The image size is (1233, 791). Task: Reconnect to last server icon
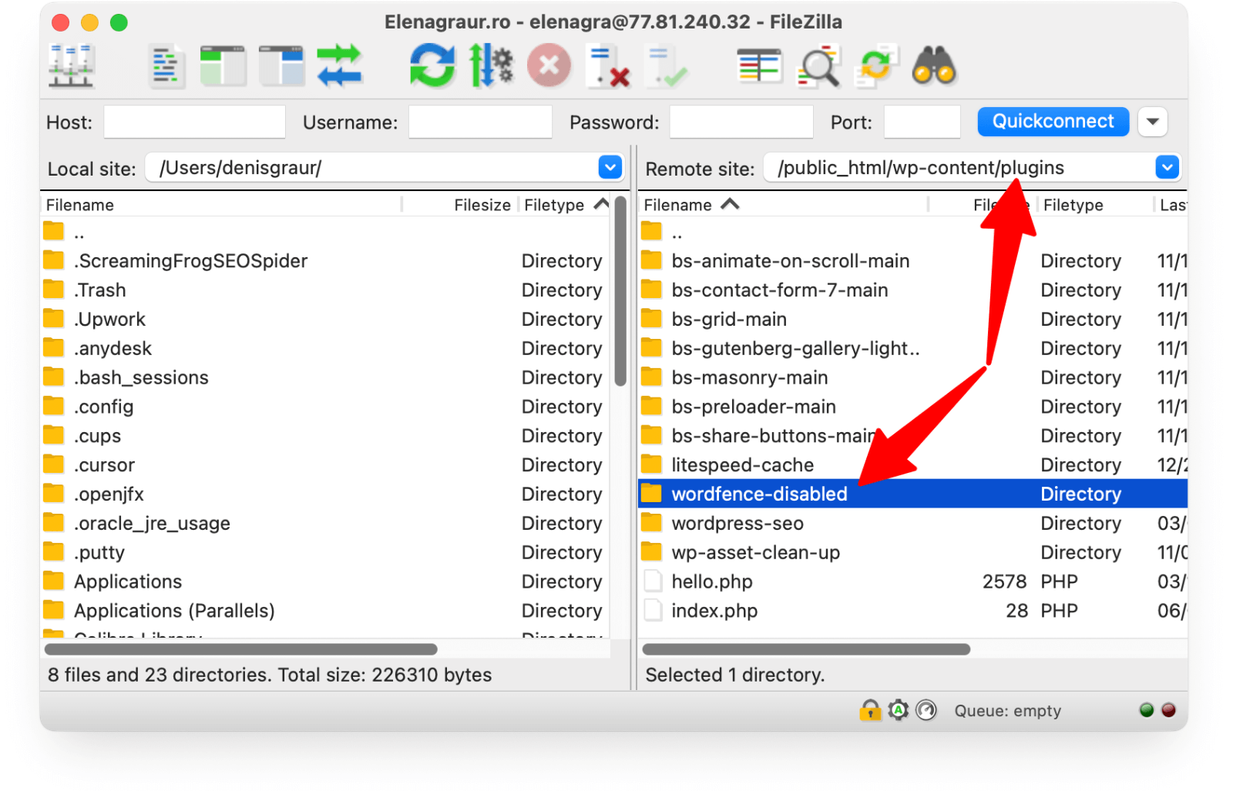coord(666,66)
